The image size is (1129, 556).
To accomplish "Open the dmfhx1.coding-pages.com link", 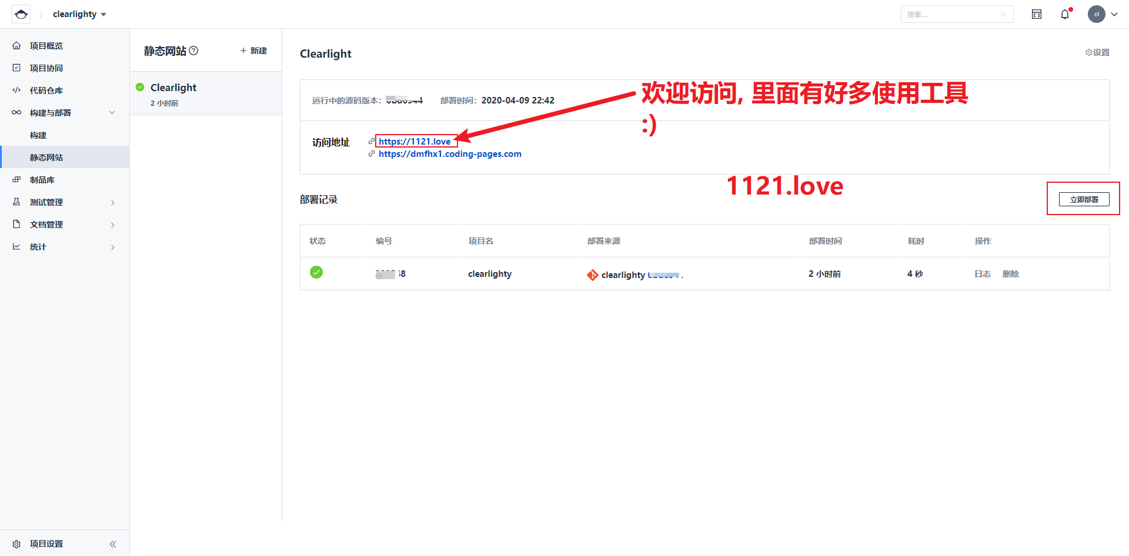I will tap(450, 154).
